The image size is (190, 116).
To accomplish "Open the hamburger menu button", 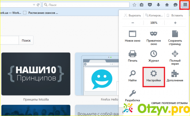I will point(185,5).
